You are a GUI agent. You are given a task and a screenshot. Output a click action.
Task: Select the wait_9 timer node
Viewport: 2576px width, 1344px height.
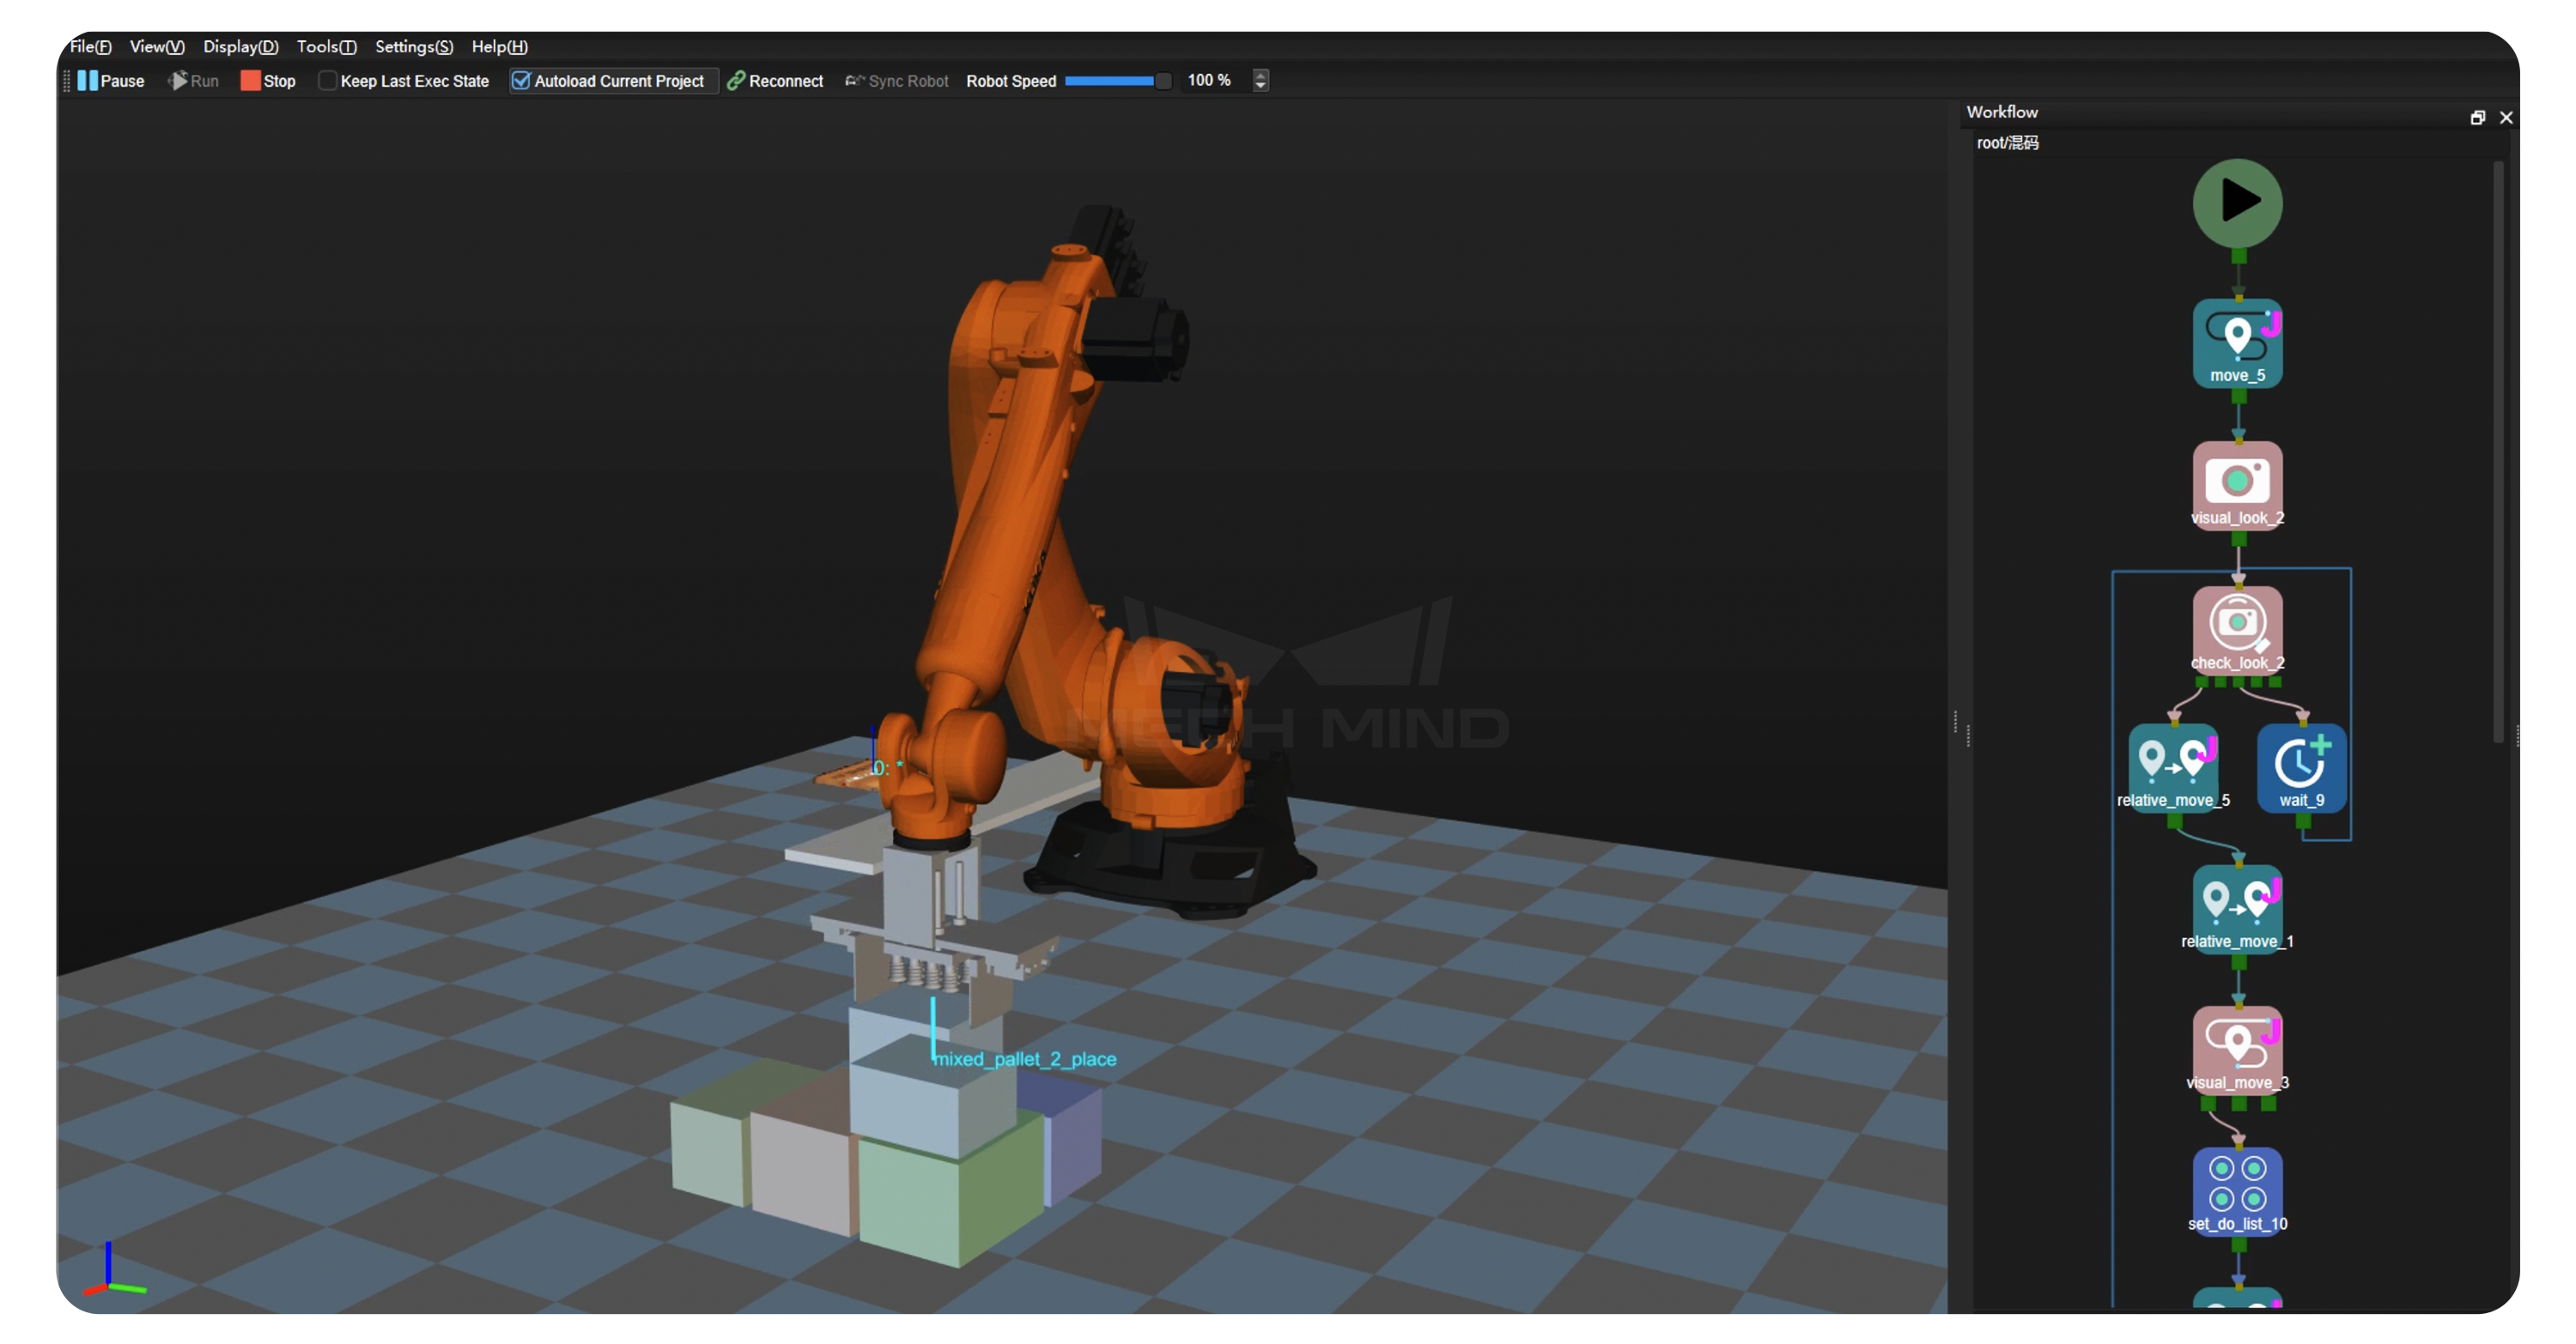pos(2301,766)
